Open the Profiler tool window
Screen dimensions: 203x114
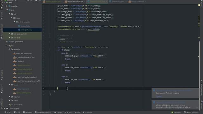point(58,112)
